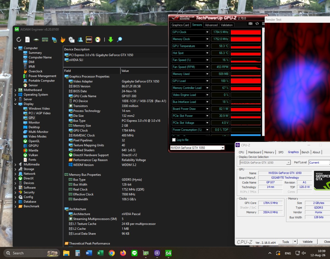330x259 pixels.
Task: Click the gauge SensorPanel icon in AIDA64
Action: pos(98,40)
